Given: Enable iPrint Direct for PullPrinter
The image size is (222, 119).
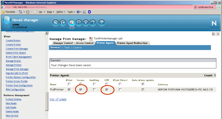Looking at the screenshot, I should pyautogui.click(x=120, y=90).
